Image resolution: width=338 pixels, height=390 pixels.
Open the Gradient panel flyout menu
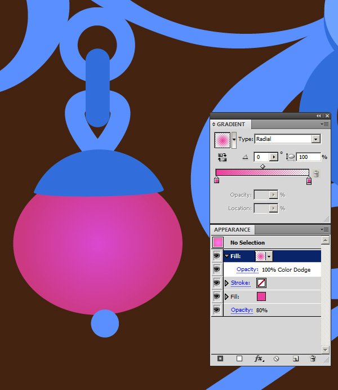pyautogui.click(x=324, y=124)
